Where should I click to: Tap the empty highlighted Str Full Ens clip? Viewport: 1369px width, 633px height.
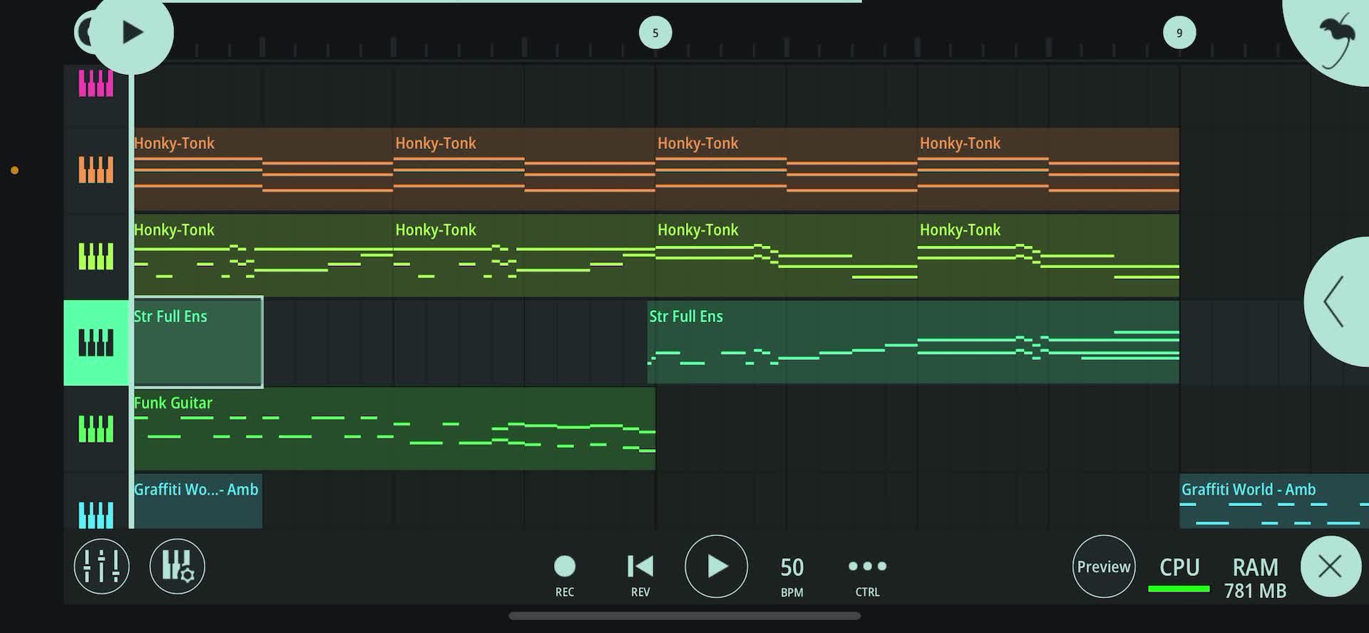coord(198,342)
